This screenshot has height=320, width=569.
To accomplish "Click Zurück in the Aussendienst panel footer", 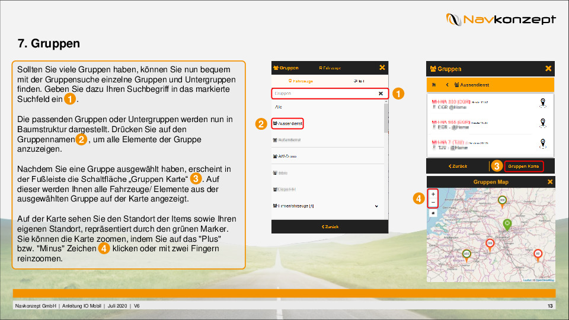I will (458, 166).
